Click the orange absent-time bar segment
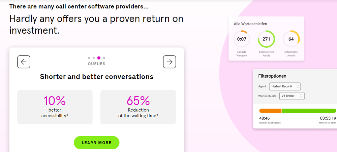The width and height of the screenshot is (337, 152). coord(270,111)
